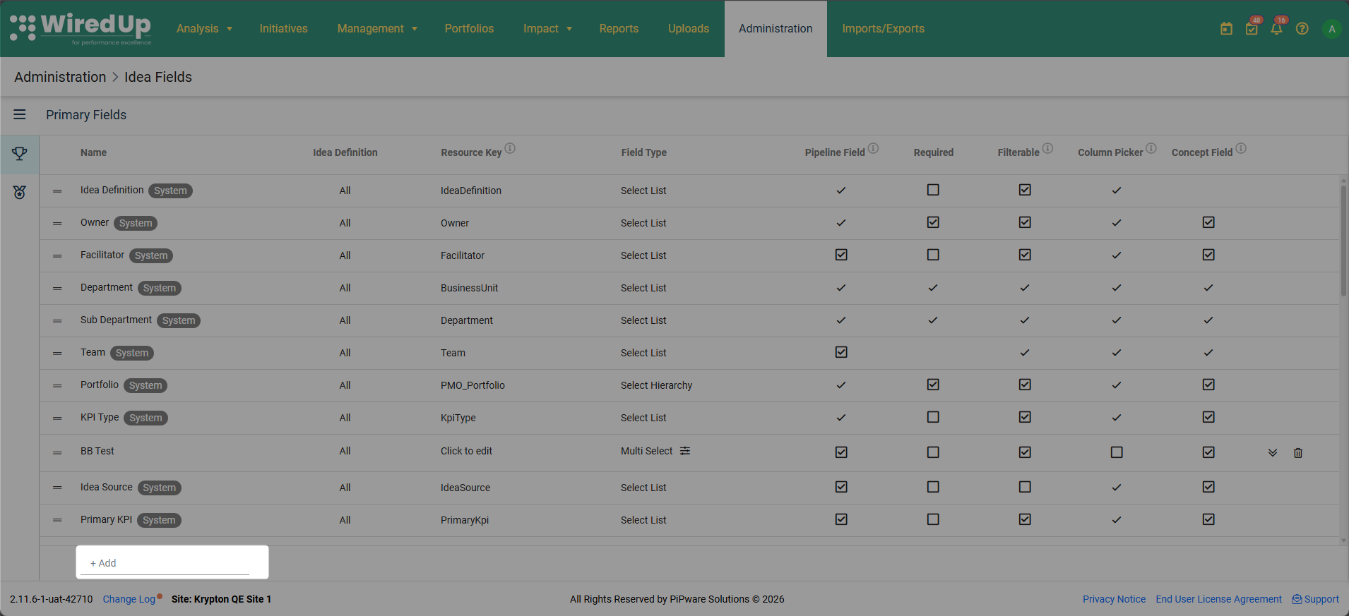Grab the drag handle of Portfolio row
This screenshot has height=616, width=1349.
pos(57,386)
